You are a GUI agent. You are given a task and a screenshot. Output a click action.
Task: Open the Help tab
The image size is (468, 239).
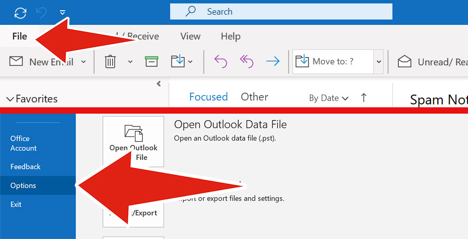[231, 37]
